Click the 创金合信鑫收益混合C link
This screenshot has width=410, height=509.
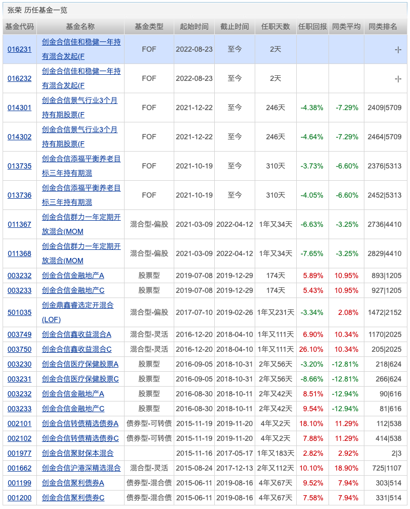pos(76,349)
